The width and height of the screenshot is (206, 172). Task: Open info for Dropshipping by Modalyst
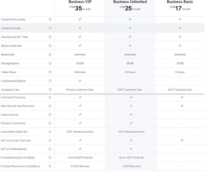point(50,157)
